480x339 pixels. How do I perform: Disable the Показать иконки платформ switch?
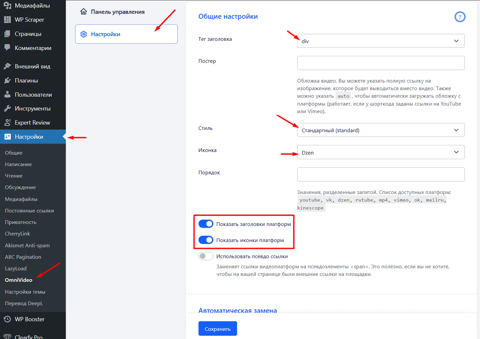tap(206, 240)
